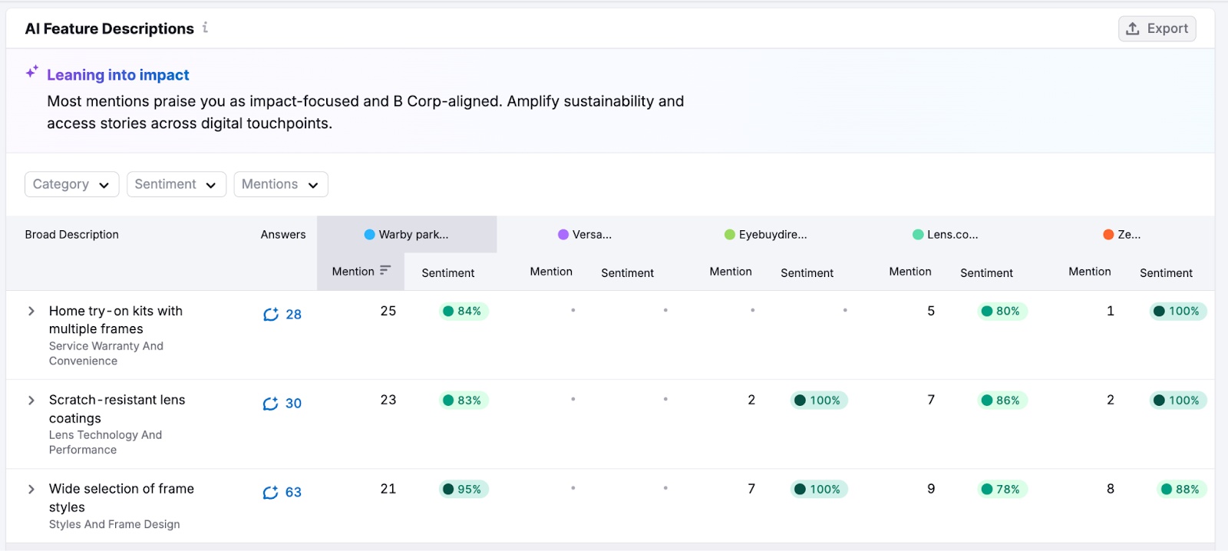
Task: Click the 84% sentiment badge for Warby Parker
Action: 464,311
